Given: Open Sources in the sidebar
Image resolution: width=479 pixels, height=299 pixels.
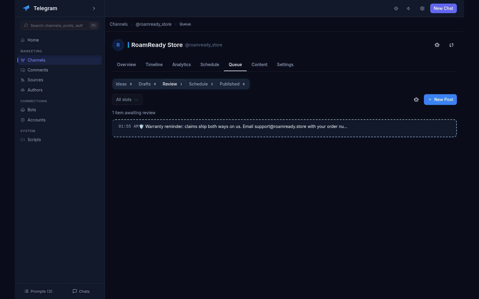Looking at the screenshot, I should pos(60,80).
